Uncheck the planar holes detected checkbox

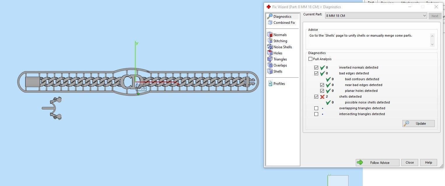pos(322,91)
